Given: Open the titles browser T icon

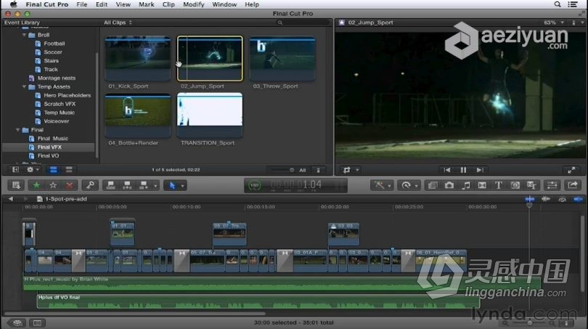Looking at the screenshot, I should coord(499,185).
